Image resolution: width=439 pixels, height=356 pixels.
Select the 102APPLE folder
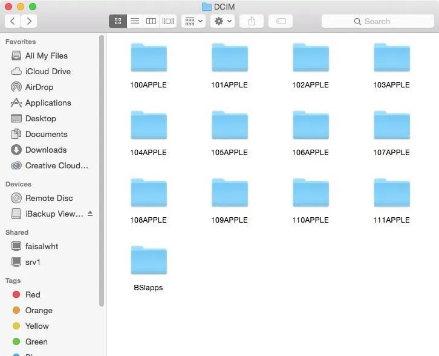tap(311, 66)
